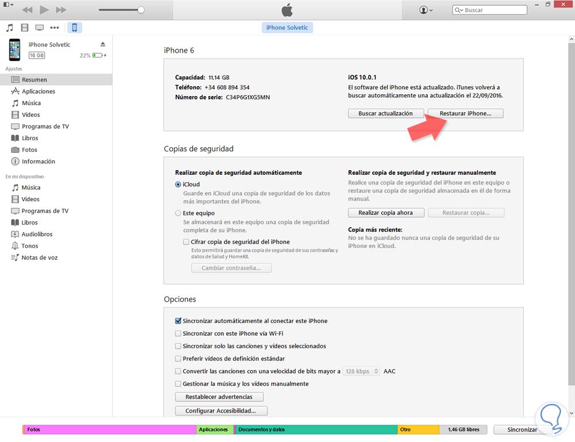Image resolution: width=575 pixels, height=442 pixels.
Task: Show more libraries with the ellipsis icon
Action: point(55,28)
